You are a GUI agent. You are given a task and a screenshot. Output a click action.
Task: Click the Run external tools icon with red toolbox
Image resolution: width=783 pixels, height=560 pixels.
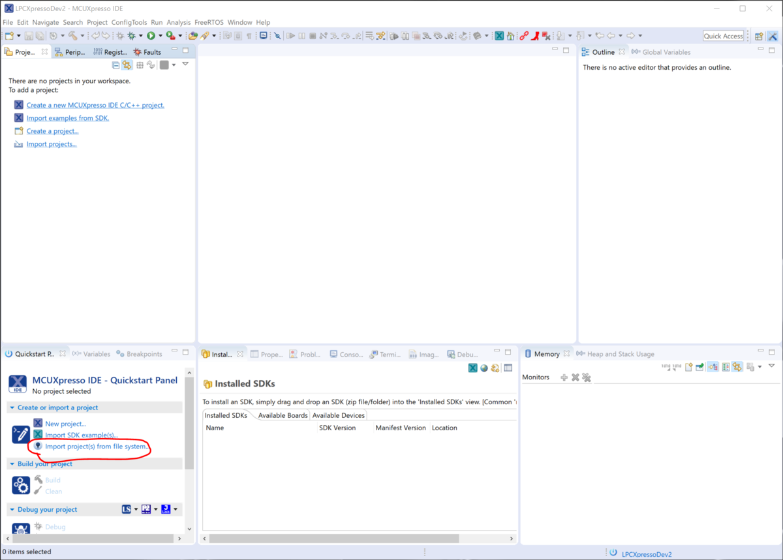tap(170, 36)
